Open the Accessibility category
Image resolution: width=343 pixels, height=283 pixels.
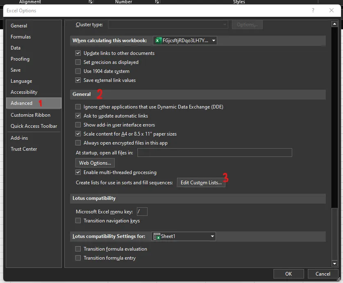[x=34, y=92]
